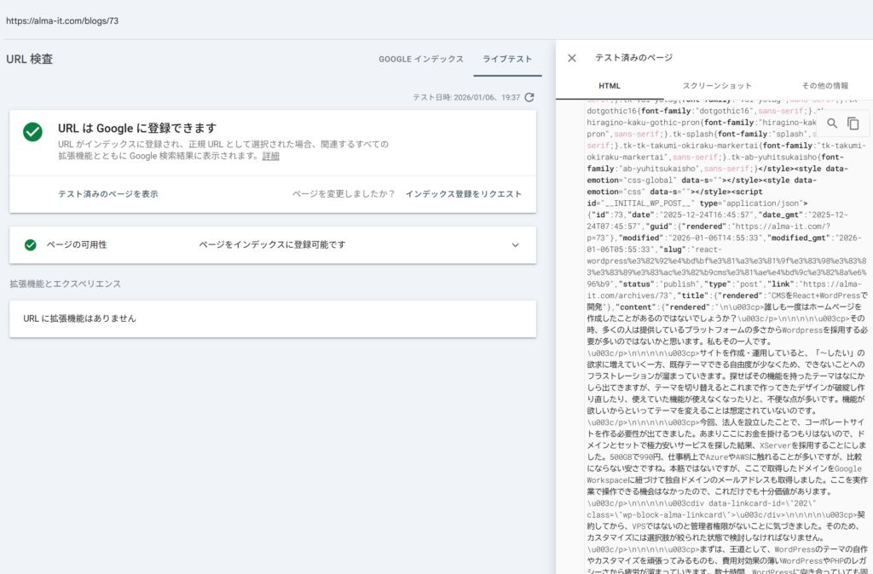Open the その他の情報 tab

coord(824,86)
